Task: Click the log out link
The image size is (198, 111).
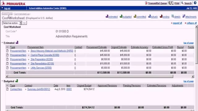Action: click(x=7, y=8)
